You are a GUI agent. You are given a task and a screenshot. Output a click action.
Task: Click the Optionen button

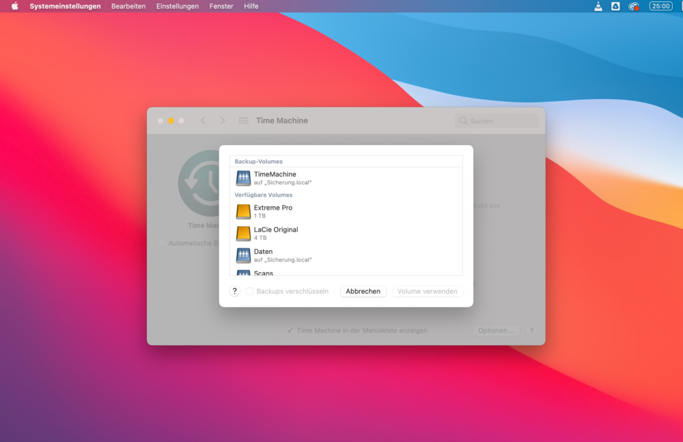[x=496, y=331]
